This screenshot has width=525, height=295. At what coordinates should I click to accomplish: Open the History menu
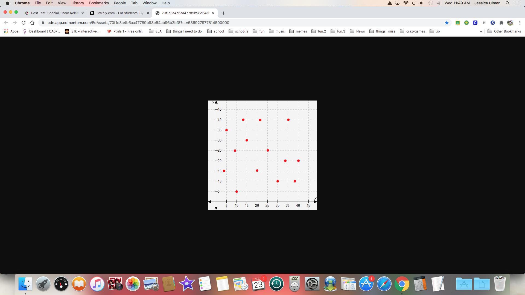(x=77, y=3)
